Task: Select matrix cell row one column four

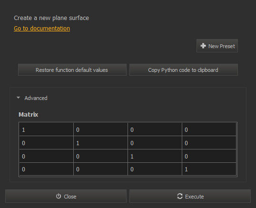Action: (209, 129)
